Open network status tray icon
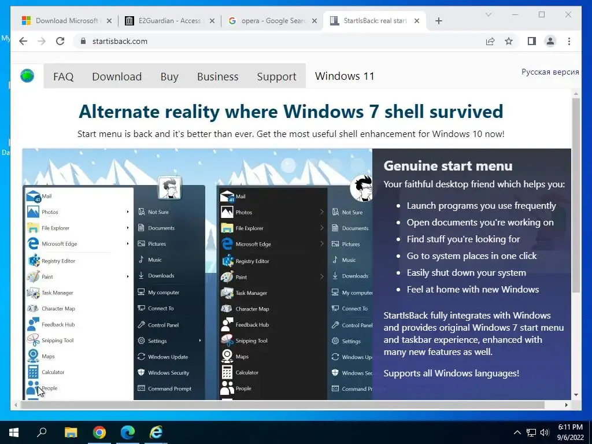 [531, 432]
